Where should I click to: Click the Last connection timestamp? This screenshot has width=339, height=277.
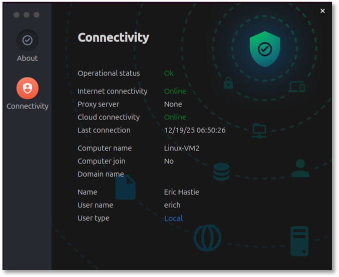click(194, 130)
